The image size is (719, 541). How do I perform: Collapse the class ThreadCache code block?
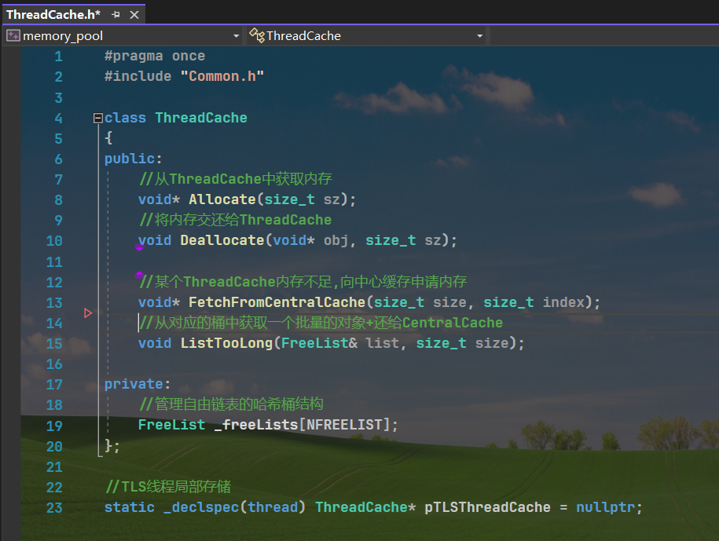click(97, 119)
